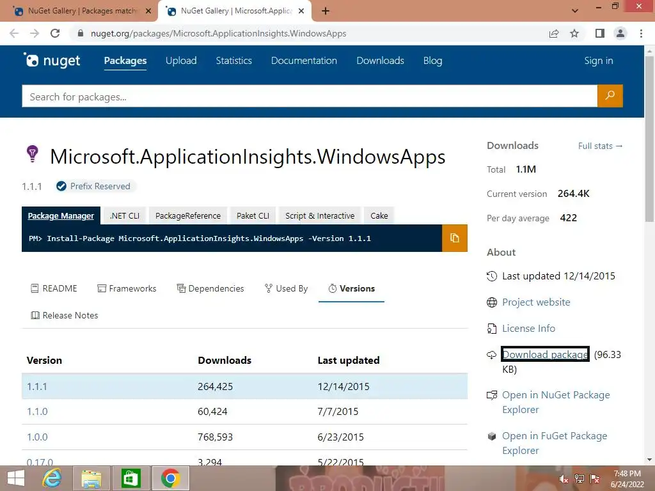655x491 pixels.
Task: Click the Search for packages input field
Action: pos(310,97)
